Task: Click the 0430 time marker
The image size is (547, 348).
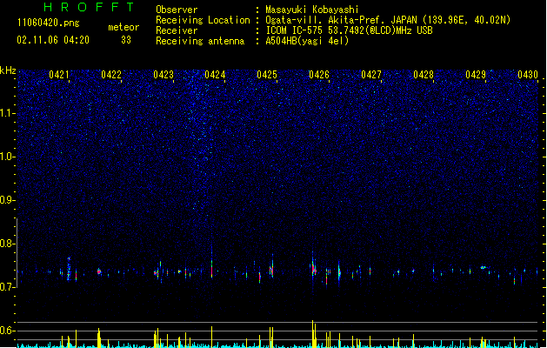Action: point(528,74)
